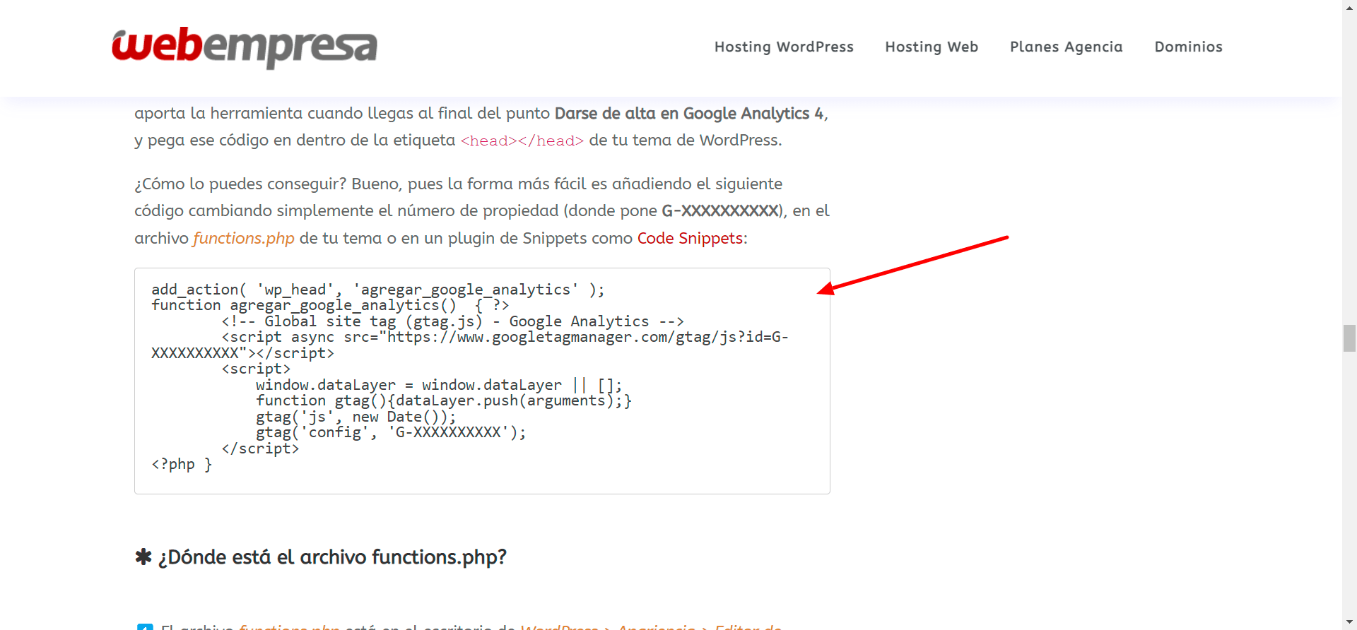Select Planes Agencia in navigation

pyautogui.click(x=1066, y=47)
